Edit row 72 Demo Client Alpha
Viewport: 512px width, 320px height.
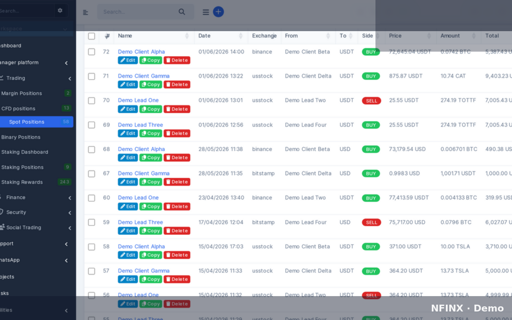[128, 60]
